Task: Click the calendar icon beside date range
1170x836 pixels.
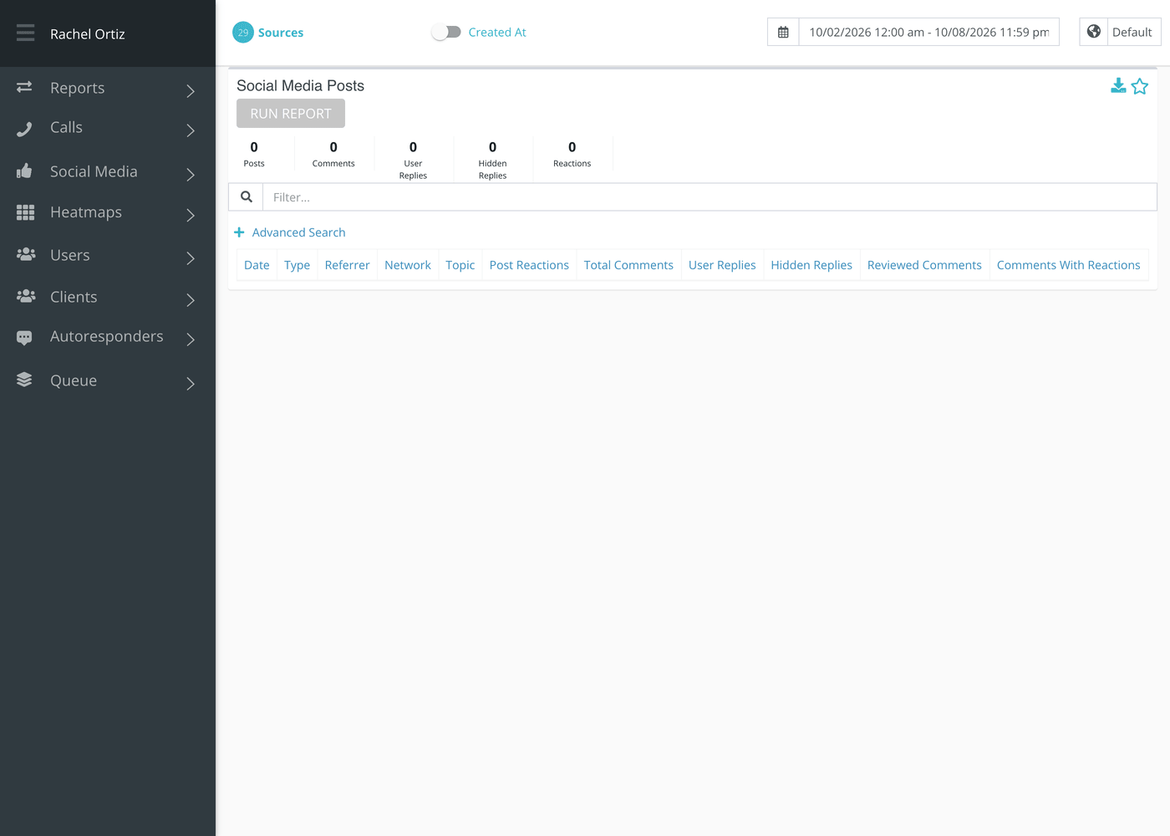Action: coord(783,32)
